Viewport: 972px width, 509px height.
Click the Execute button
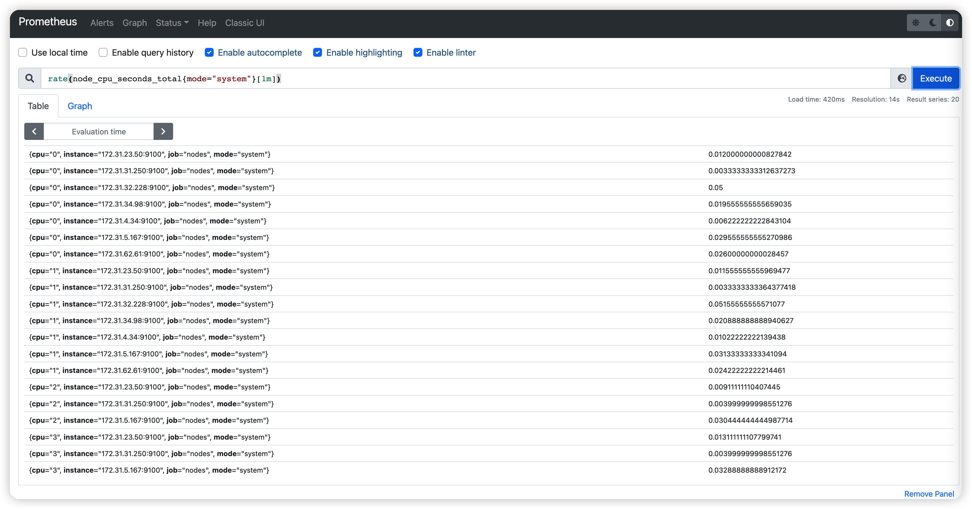936,78
